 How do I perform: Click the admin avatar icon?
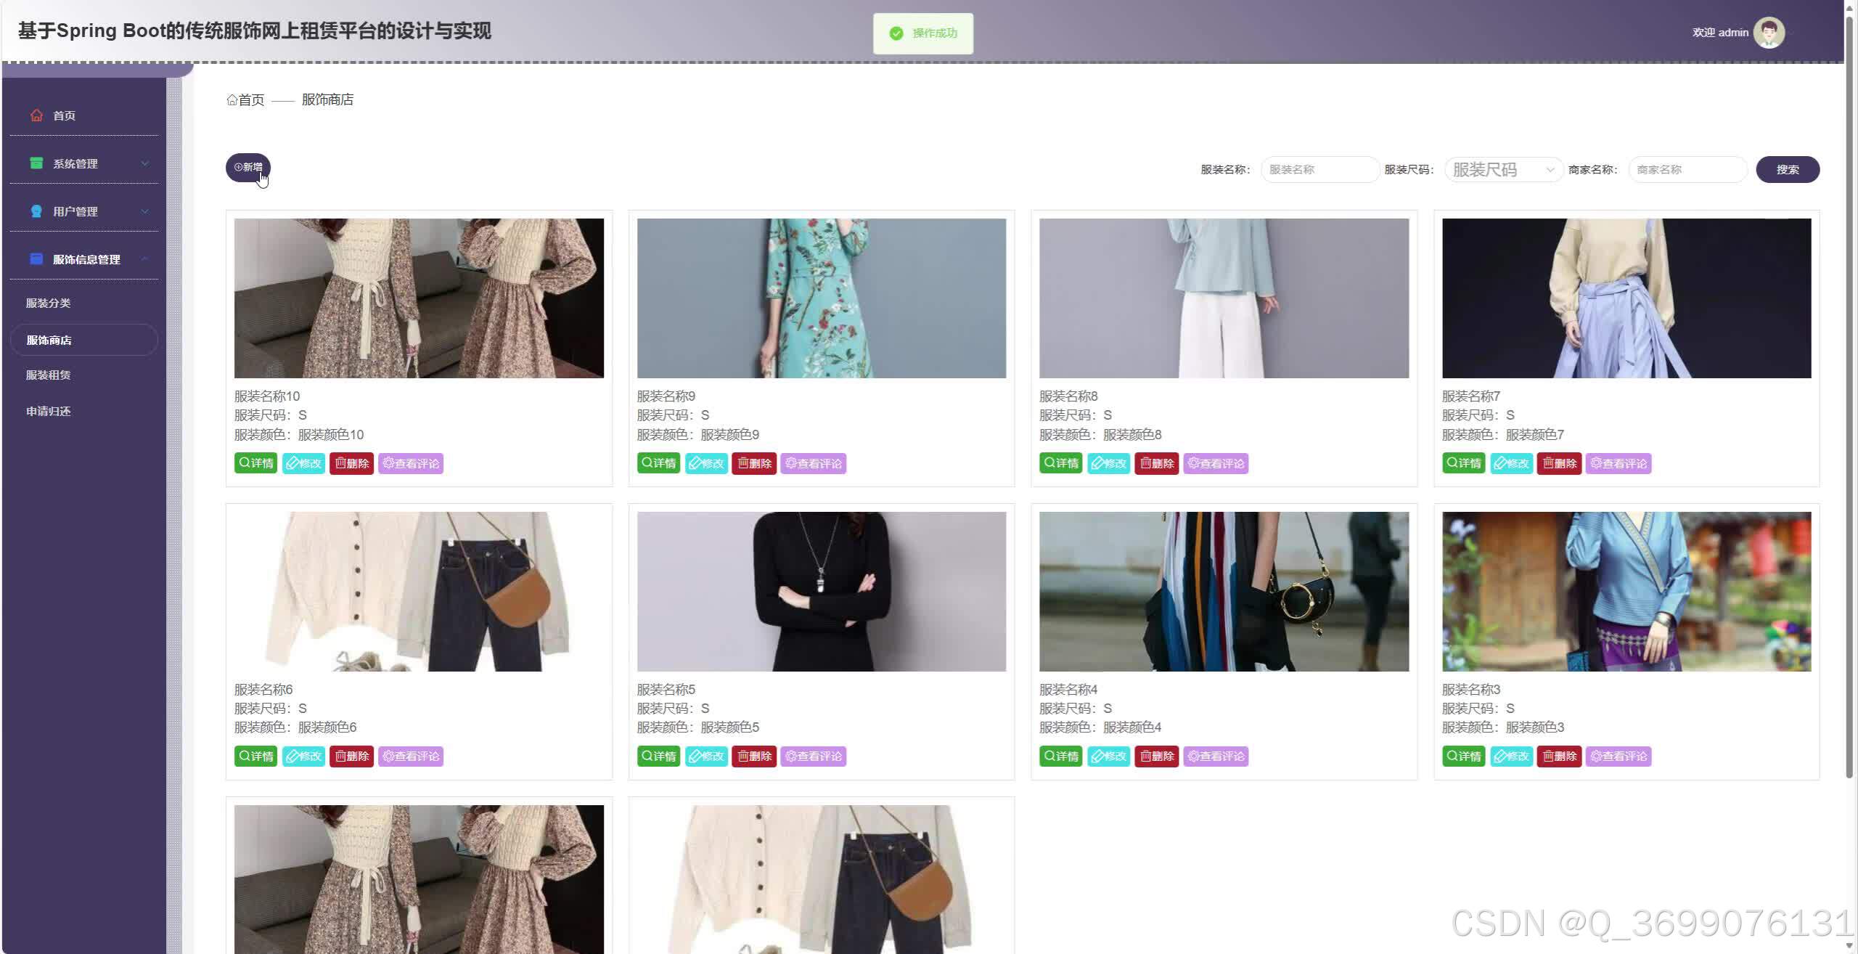1769,33
